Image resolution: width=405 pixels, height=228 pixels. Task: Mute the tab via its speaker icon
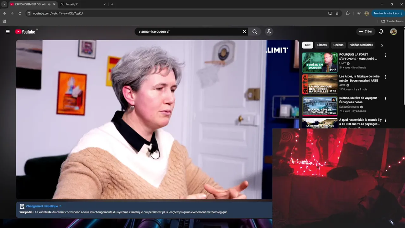tap(49, 4)
